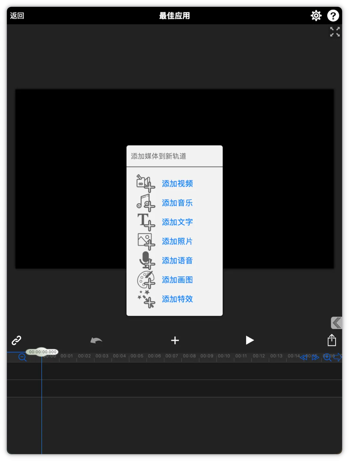Select 添加音乐 menu entry
349x461 pixels.
tap(177, 203)
